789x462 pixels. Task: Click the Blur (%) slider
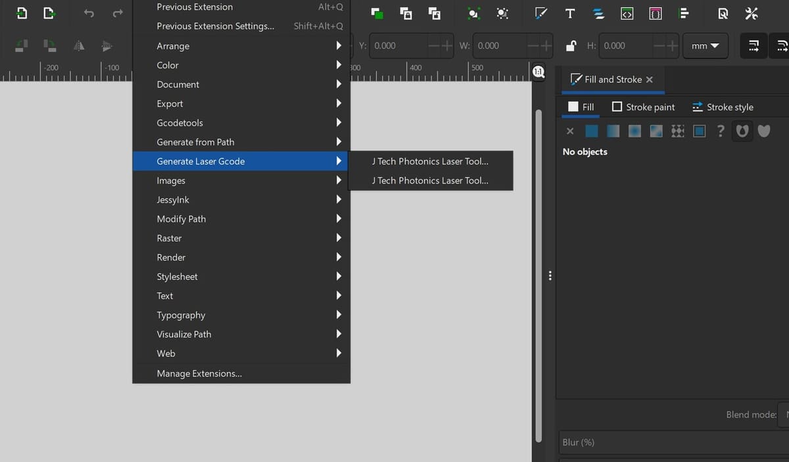(x=673, y=442)
